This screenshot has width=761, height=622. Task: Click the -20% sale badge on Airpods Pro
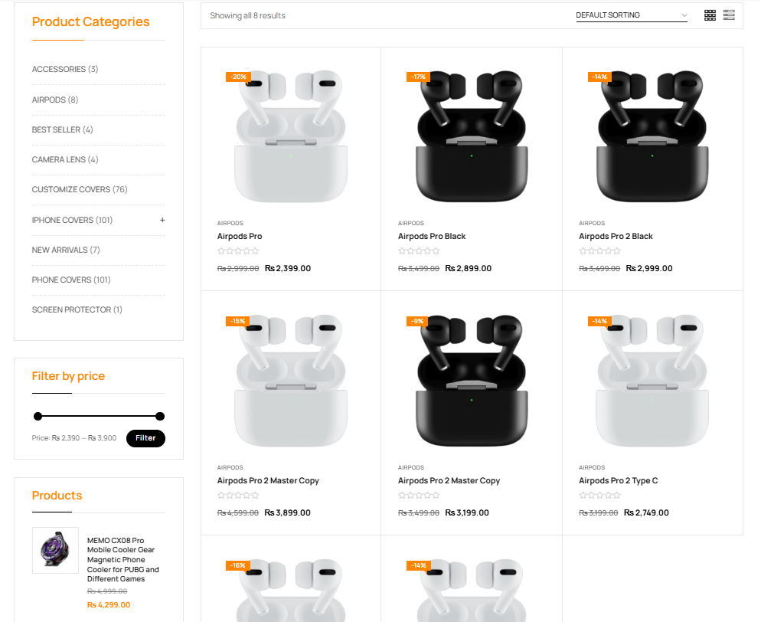tap(238, 77)
